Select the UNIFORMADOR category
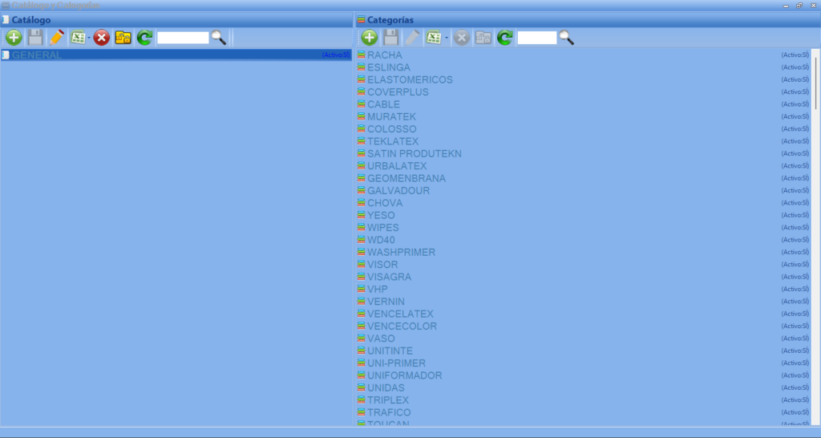This screenshot has height=438, width=821. point(584,375)
